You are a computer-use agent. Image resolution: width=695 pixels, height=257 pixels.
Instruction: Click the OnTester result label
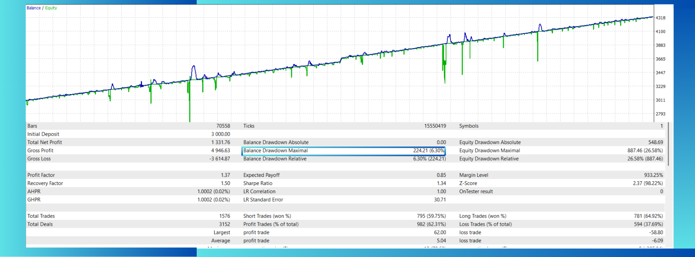coord(476,192)
